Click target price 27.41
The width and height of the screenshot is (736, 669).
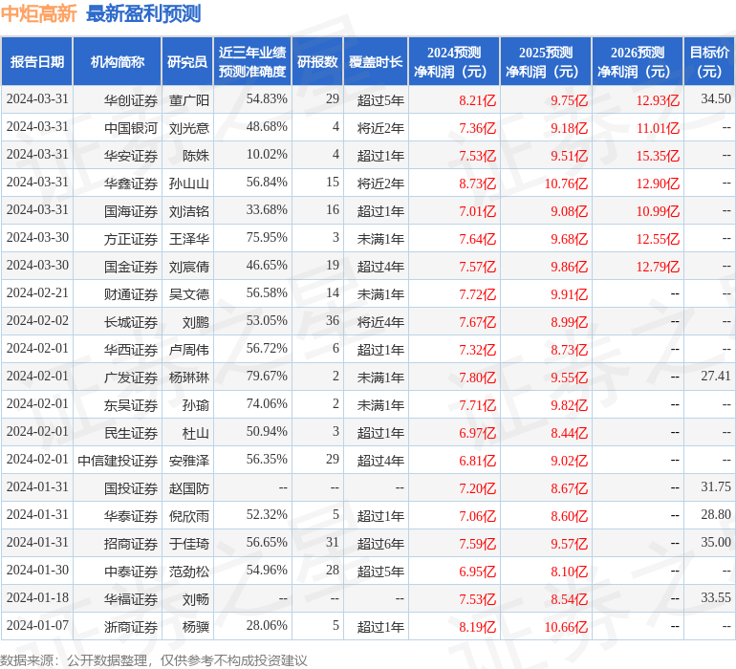pyautogui.click(x=716, y=376)
